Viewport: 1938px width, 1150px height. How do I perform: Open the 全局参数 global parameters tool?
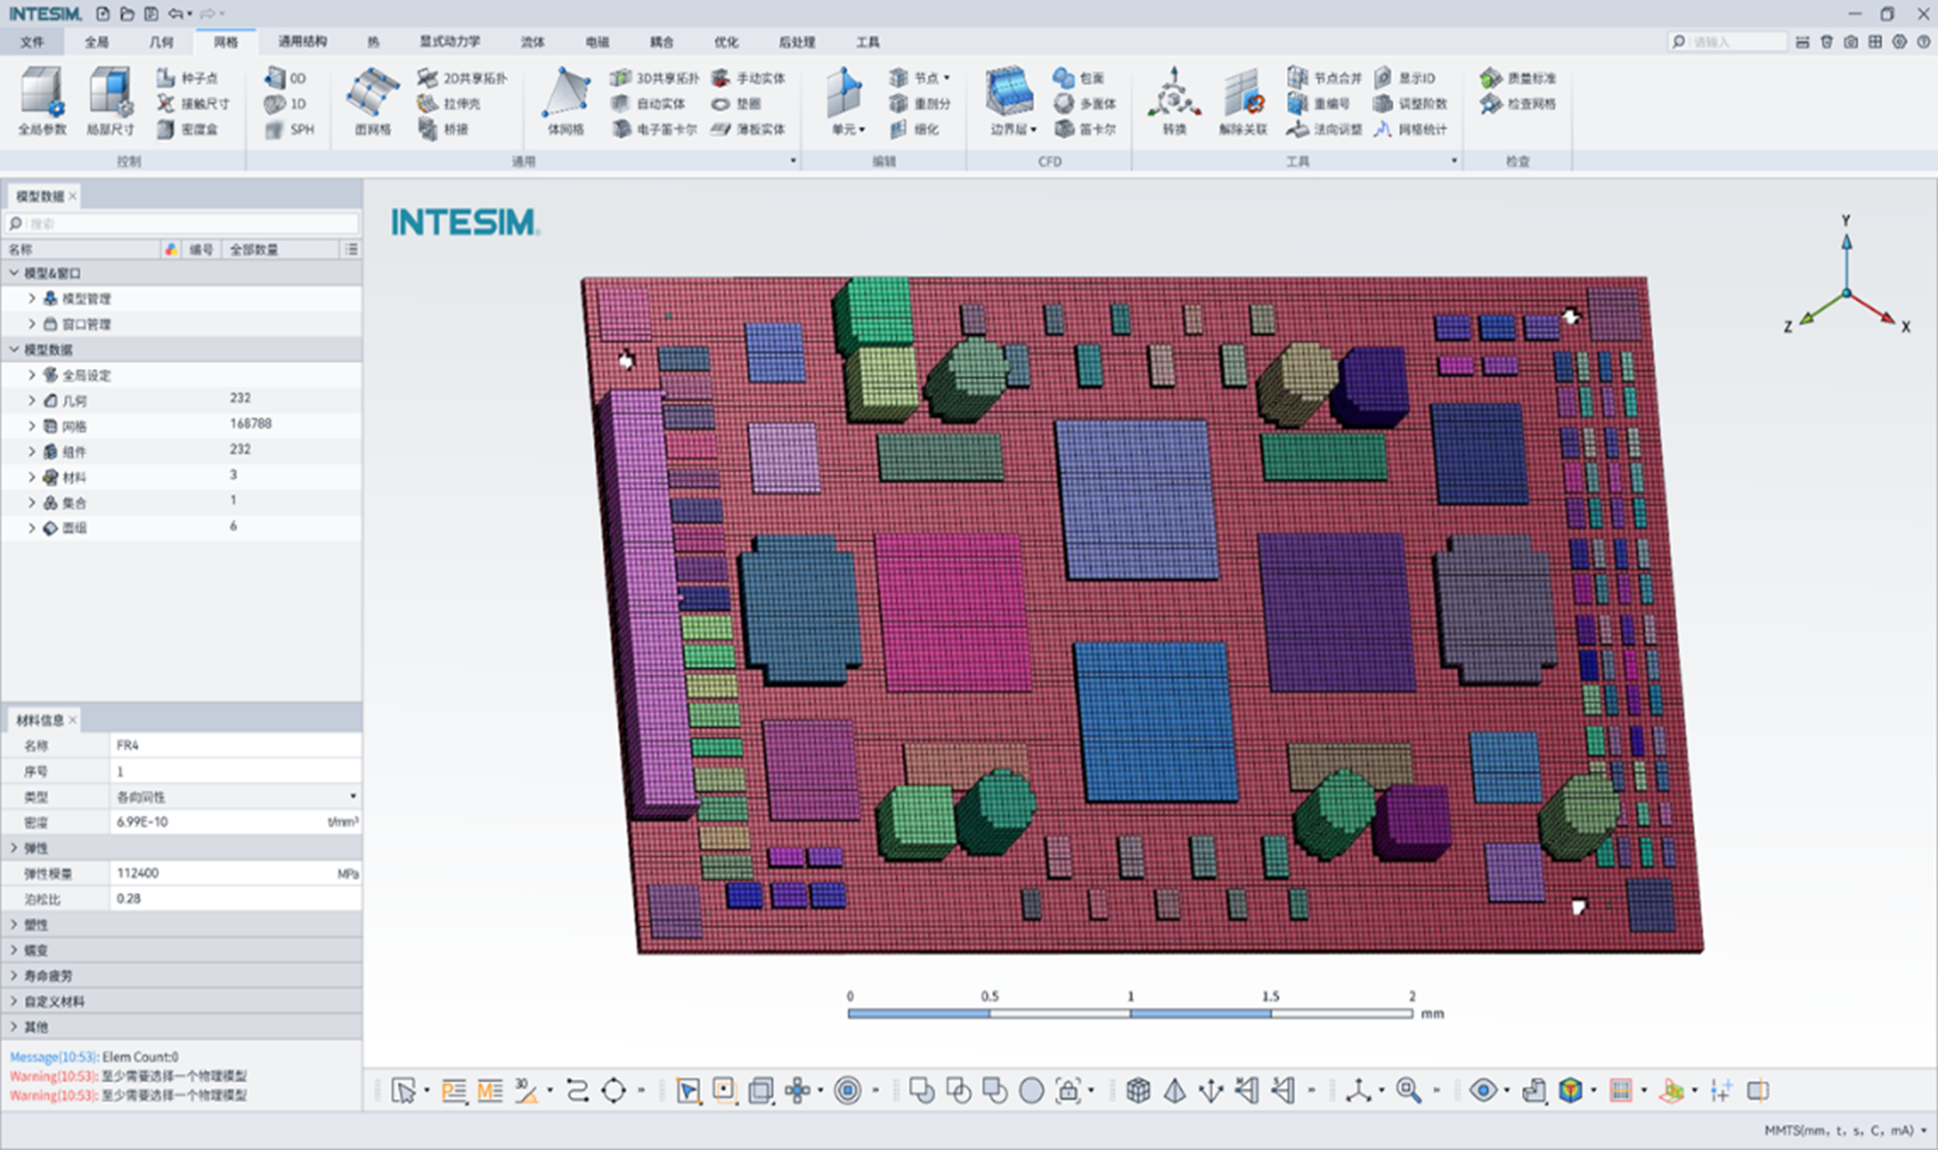click(42, 102)
